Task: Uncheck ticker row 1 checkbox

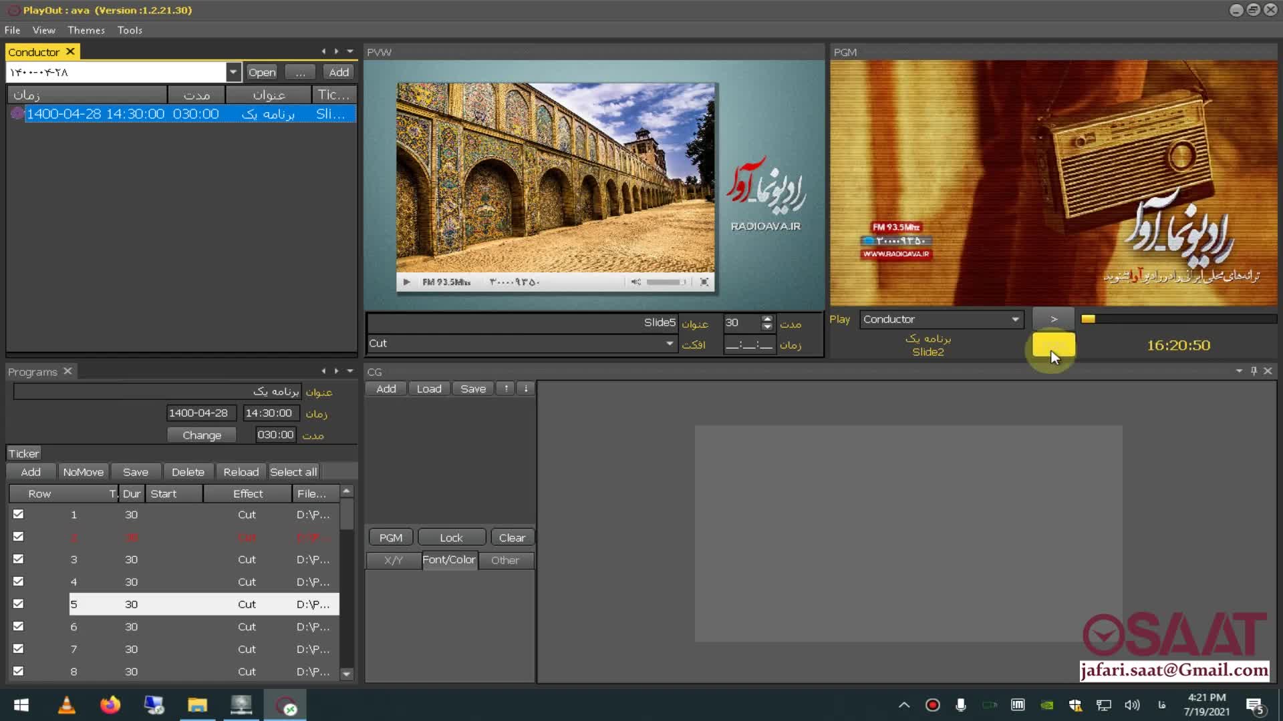Action: (x=19, y=514)
